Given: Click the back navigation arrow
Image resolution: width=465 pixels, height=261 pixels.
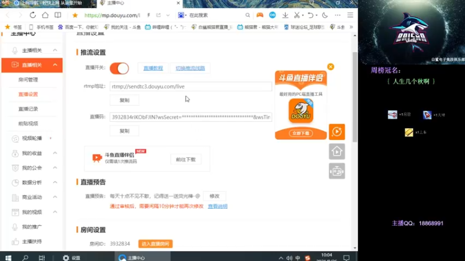Looking at the screenshot, I should 8,15.
